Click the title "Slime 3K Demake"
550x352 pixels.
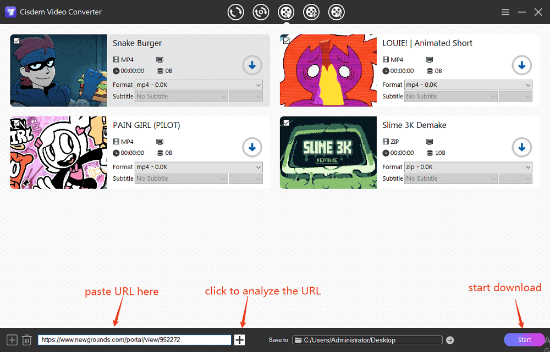pyautogui.click(x=414, y=125)
